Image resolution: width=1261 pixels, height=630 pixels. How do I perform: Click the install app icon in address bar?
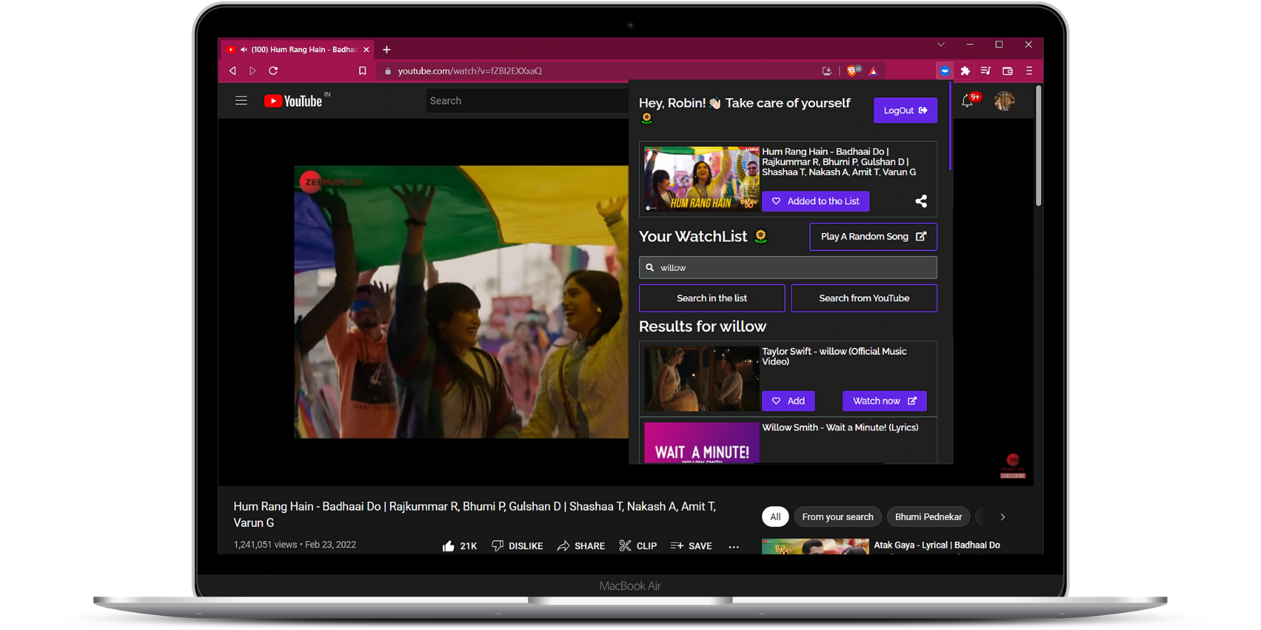click(827, 71)
